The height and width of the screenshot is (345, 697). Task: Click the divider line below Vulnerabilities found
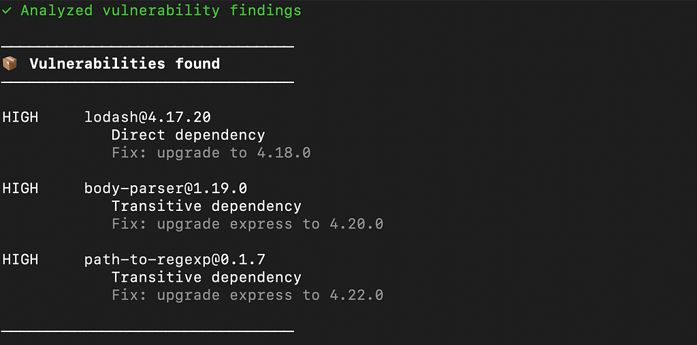click(x=148, y=82)
